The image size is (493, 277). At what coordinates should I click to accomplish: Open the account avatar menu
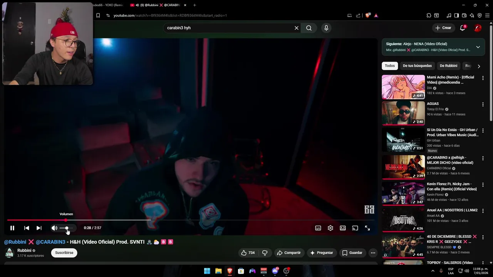tap(478, 28)
